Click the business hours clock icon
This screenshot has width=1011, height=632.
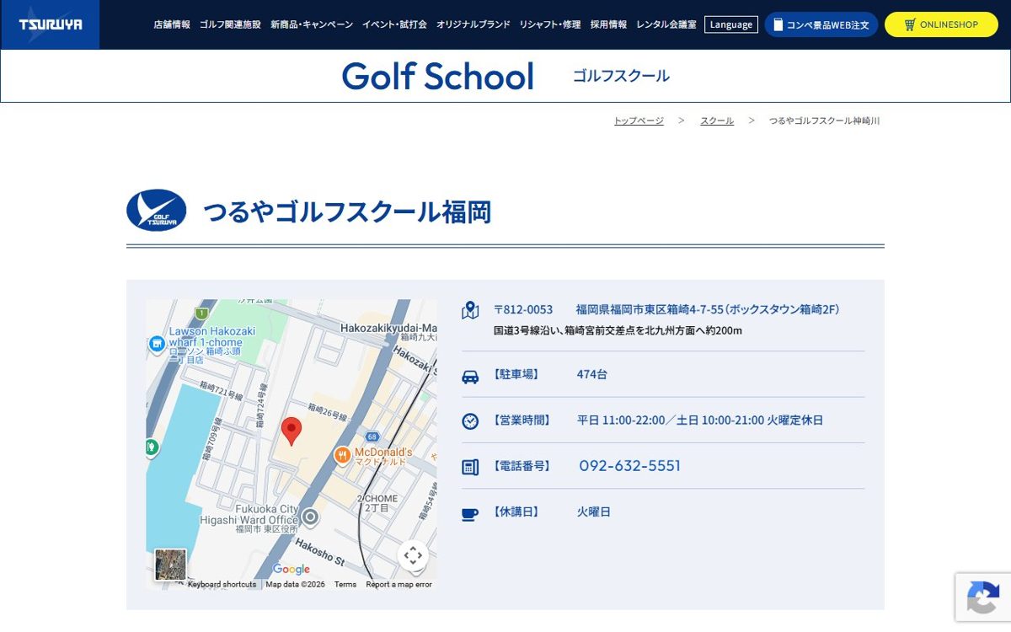point(470,421)
